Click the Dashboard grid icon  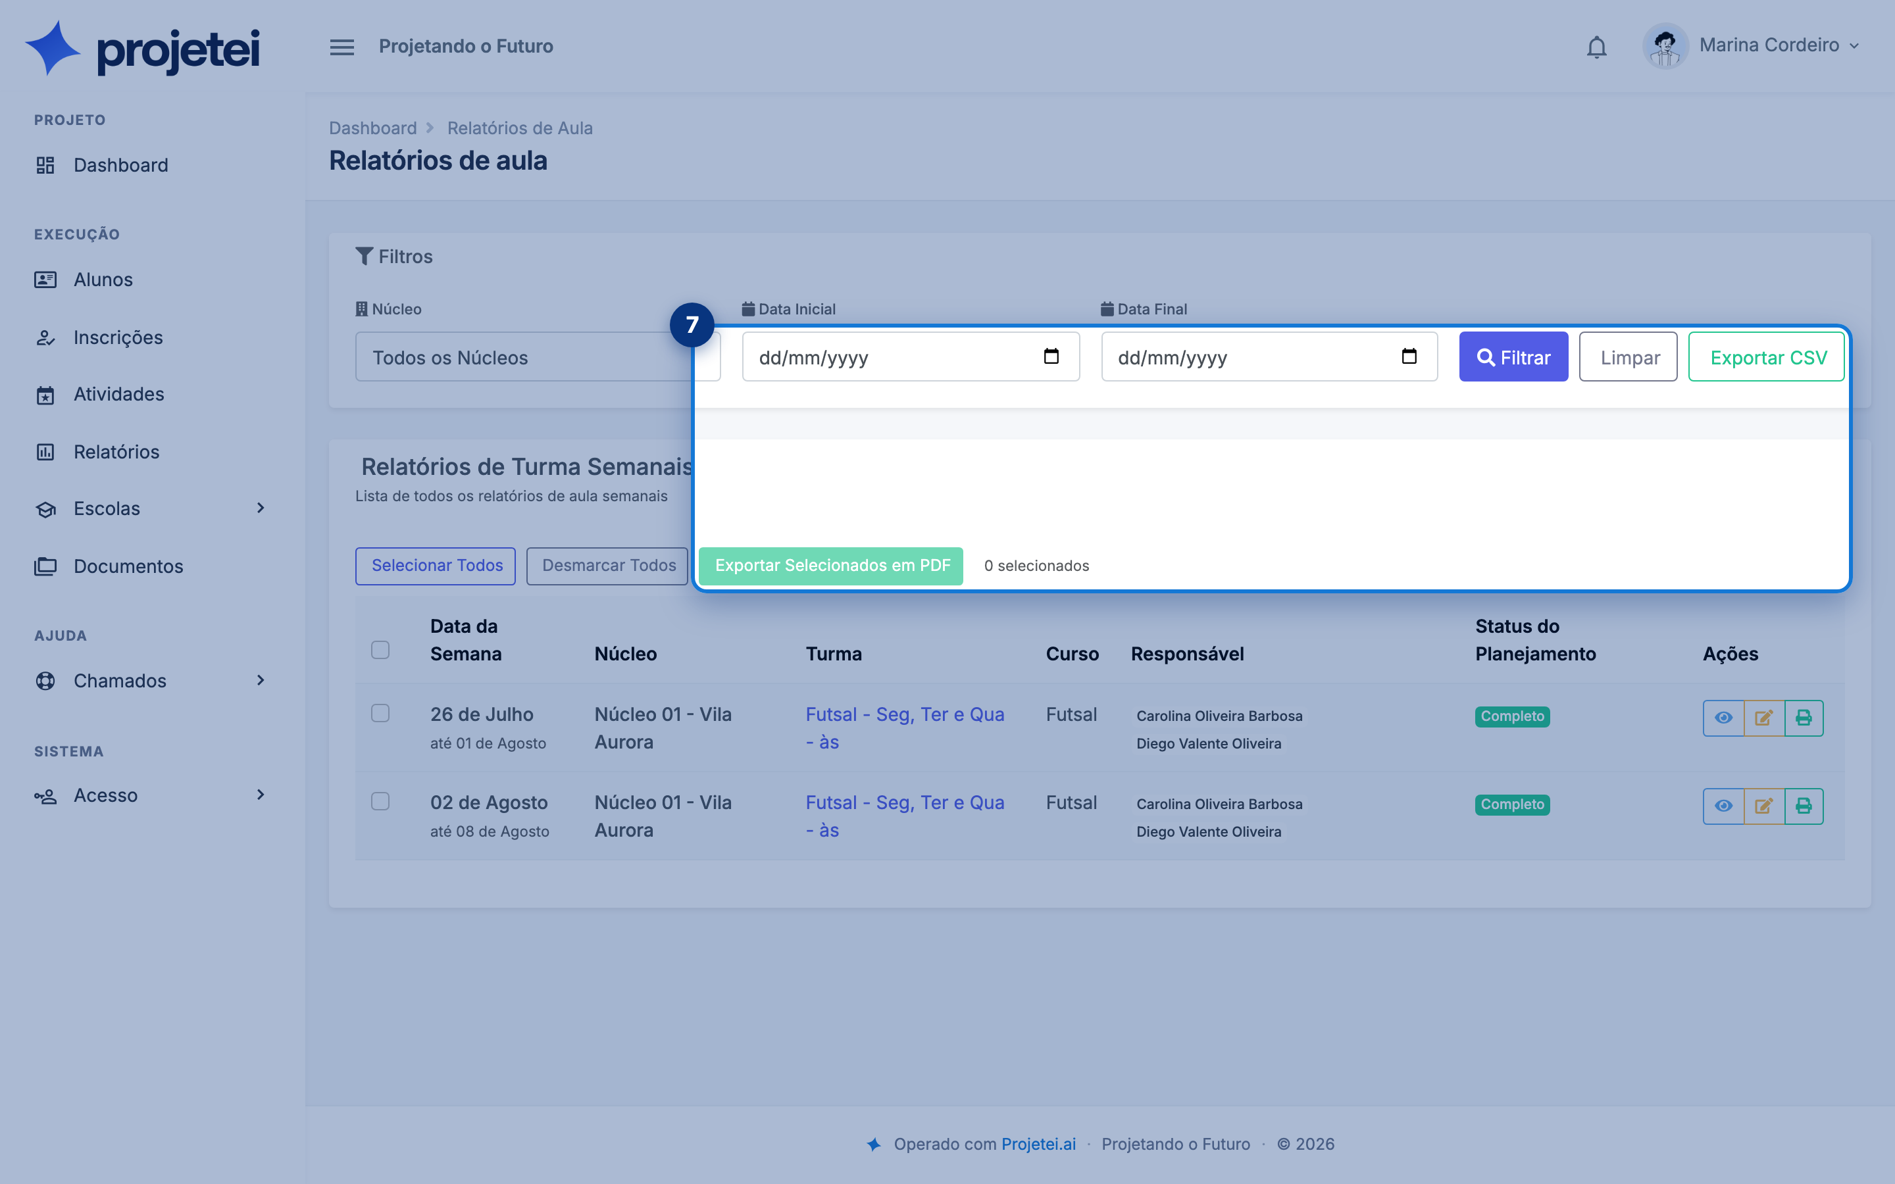point(45,165)
